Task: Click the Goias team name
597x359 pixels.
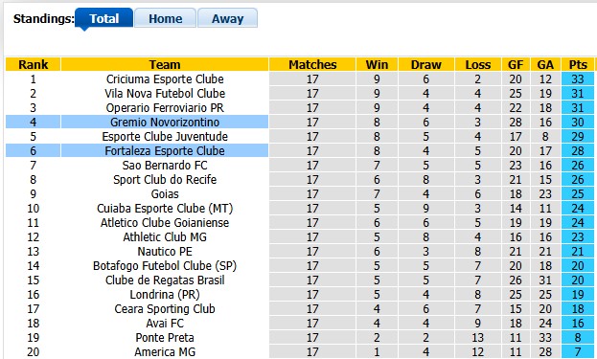Action: [x=165, y=194]
